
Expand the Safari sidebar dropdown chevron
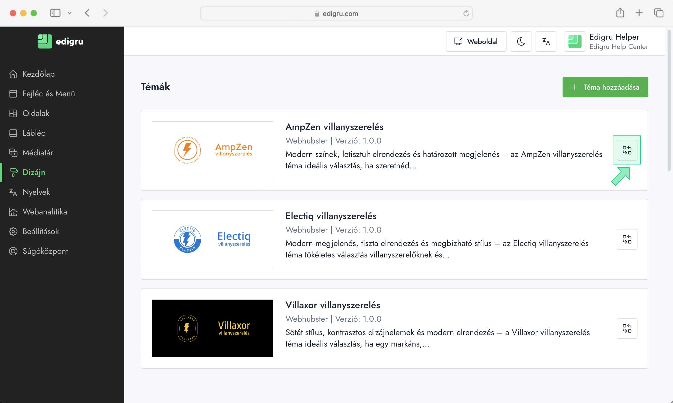pyautogui.click(x=69, y=13)
